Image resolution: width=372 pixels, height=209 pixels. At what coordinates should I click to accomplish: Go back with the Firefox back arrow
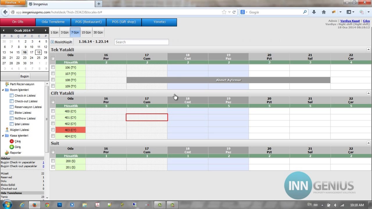pos(5,12)
